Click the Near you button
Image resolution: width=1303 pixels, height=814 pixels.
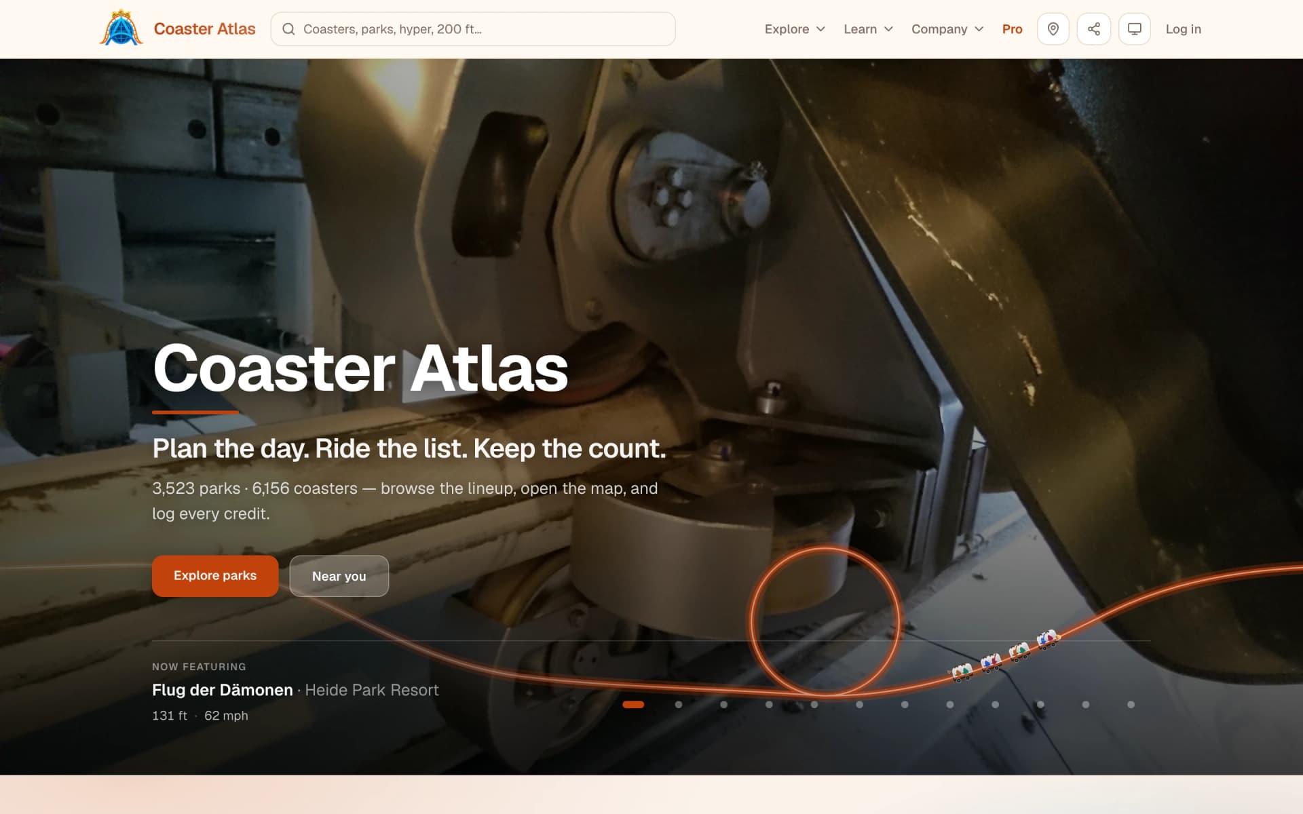pyautogui.click(x=339, y=576)
